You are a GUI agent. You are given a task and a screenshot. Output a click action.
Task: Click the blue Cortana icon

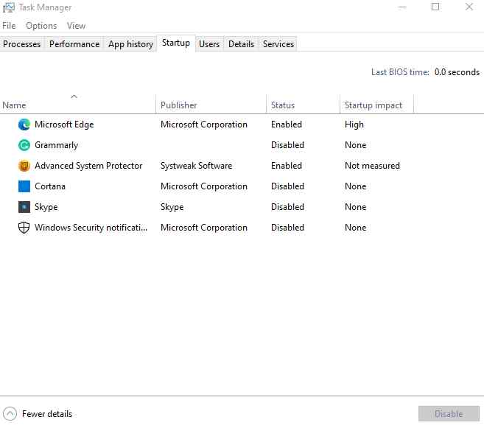point(24,186)
